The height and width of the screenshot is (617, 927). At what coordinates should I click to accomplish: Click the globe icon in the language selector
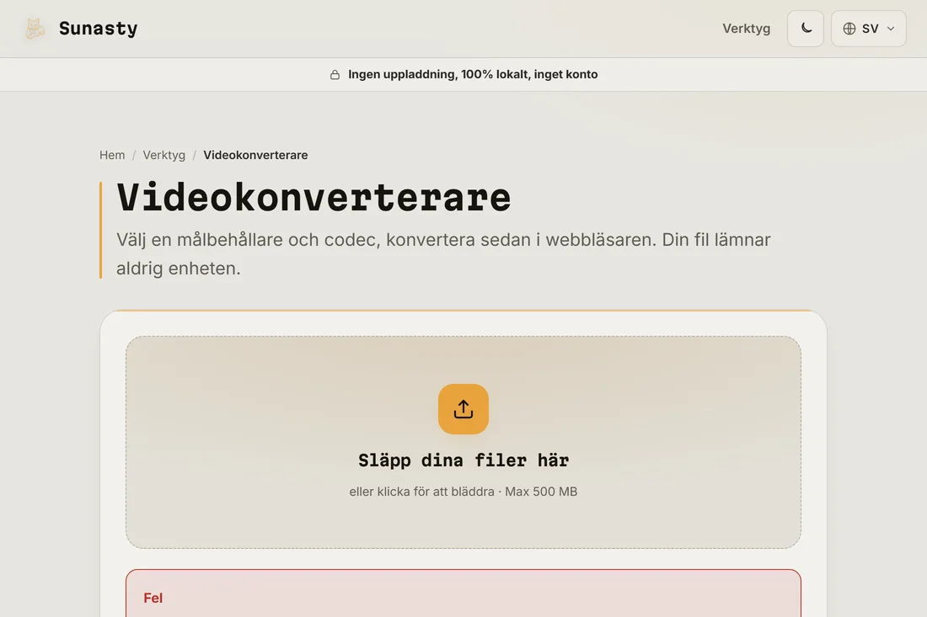click(x=849, y=29)
